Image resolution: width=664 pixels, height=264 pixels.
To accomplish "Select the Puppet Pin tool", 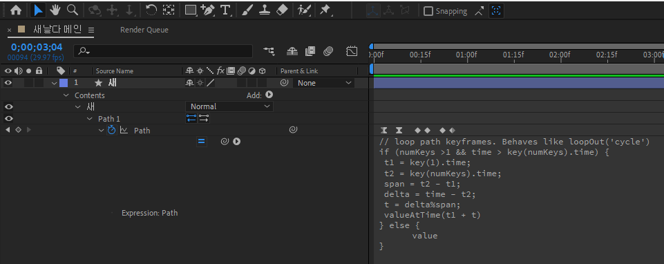I will pos(325,10).
